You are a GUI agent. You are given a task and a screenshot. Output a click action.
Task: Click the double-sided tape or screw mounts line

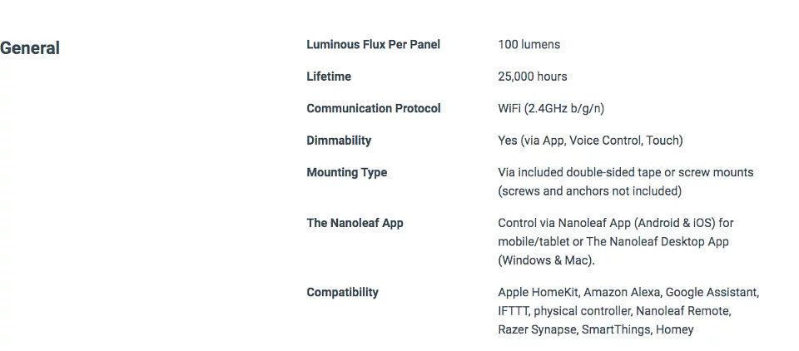pos(625,173)
